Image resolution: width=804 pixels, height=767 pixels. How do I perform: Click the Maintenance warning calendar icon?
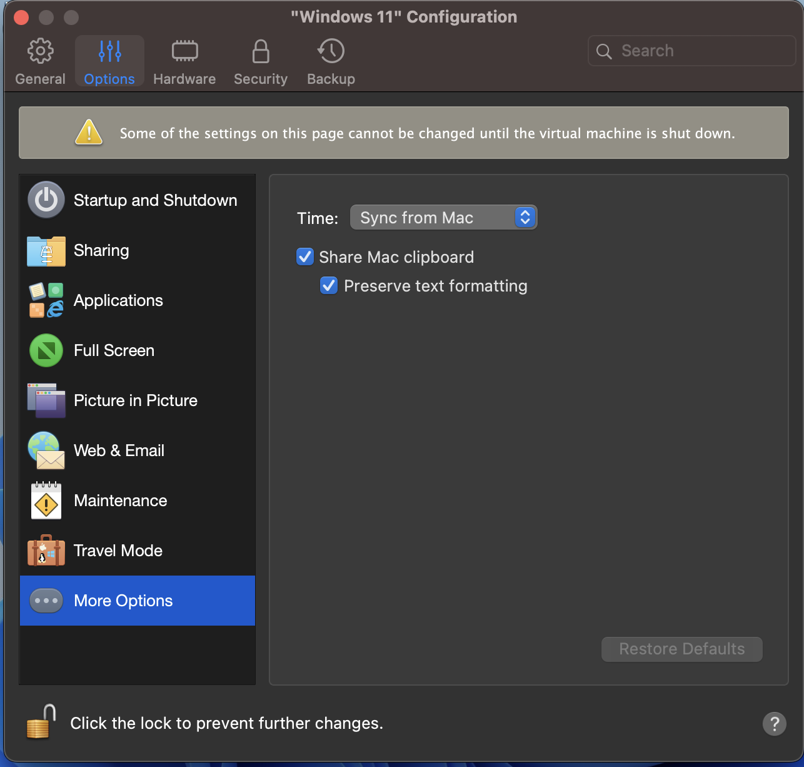pyautogui.click(x=46, y=500)
